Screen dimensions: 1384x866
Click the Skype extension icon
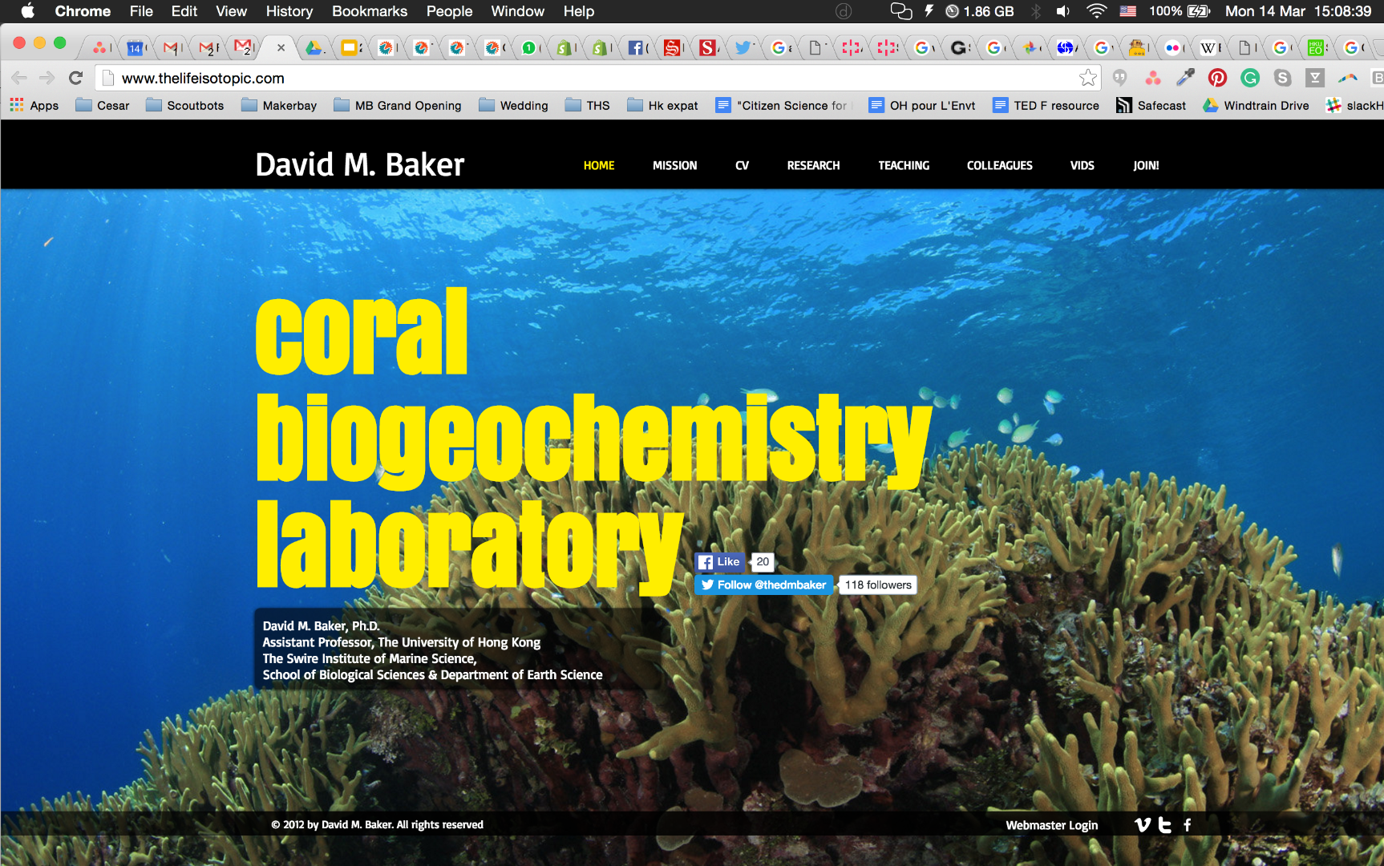pyautogui.click(x=1282, y=78)
